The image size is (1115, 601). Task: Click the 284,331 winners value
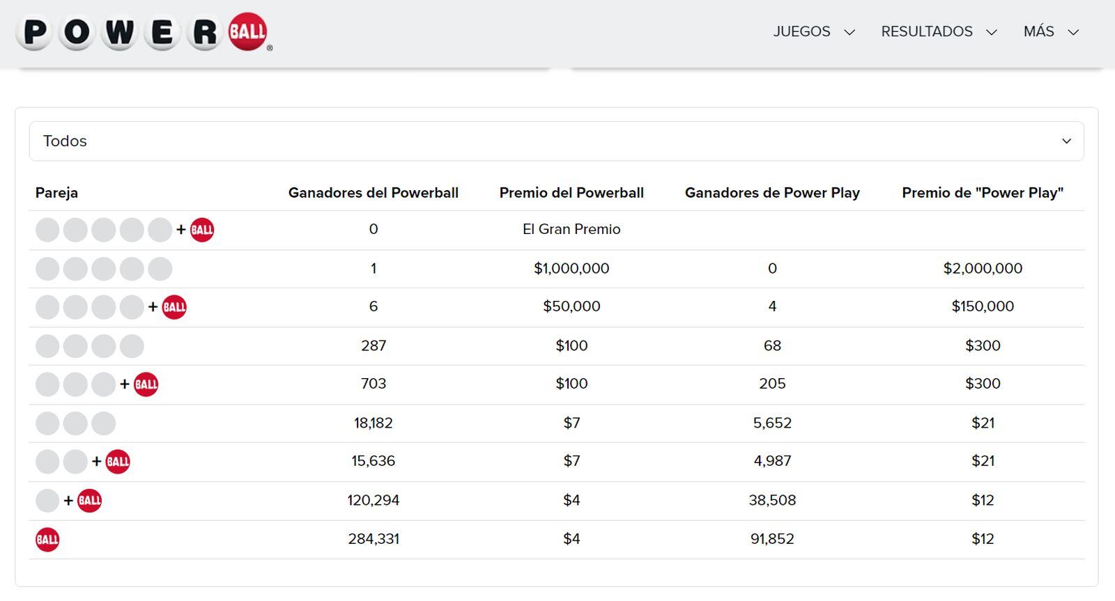[374, 538]
